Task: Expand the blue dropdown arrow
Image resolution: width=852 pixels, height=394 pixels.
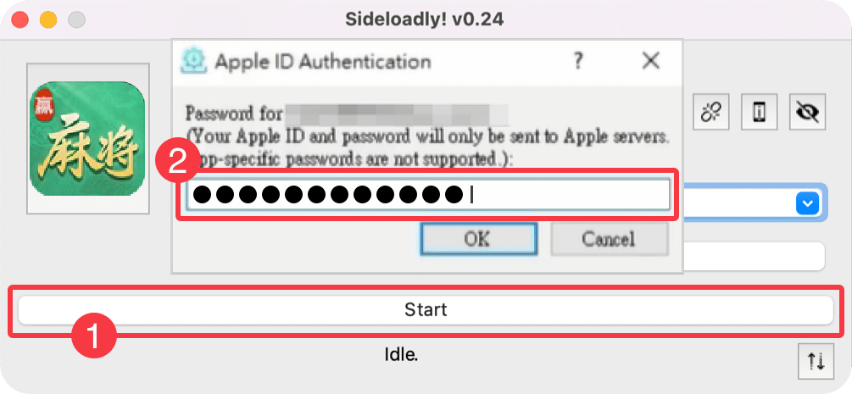Action: 807,203
